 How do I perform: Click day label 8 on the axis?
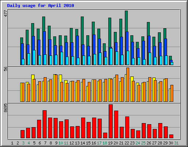point(51,143)
